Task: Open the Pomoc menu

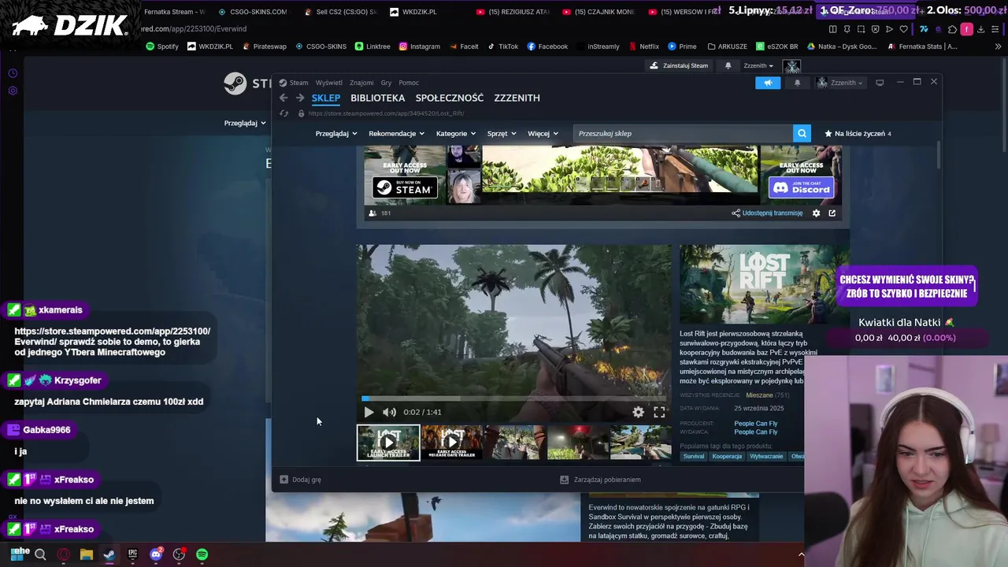Action: click(x=409, y=83)
